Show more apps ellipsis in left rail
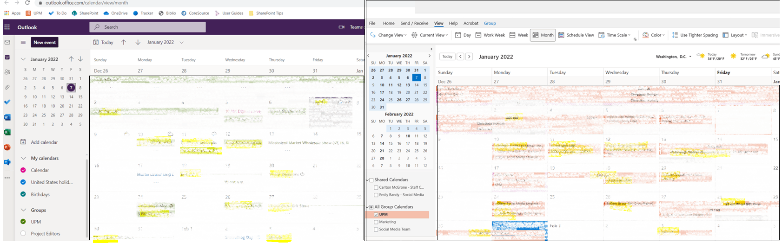 (x=7, y=178)
